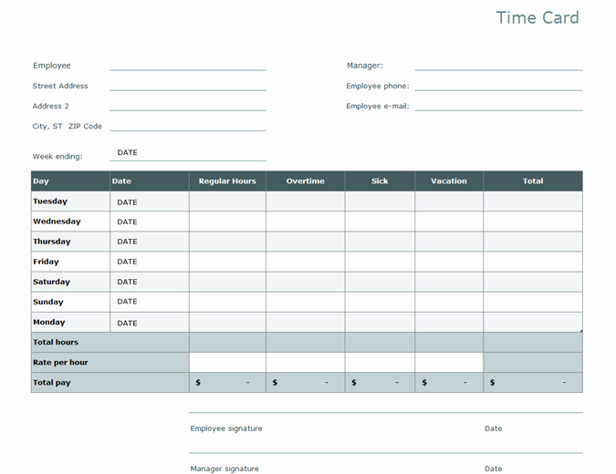Image resolution: width=616 pixels, height=474 pixels.
Task: Click the Employee name input line
Action: click(x=188, y=65)
